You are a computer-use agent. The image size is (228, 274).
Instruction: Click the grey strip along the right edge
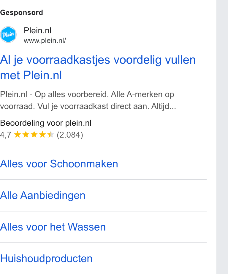(222, 137)
